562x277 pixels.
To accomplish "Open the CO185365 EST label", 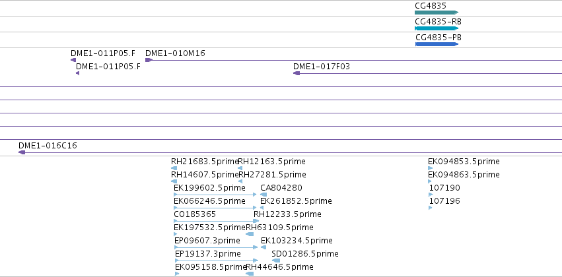I will pyautogui.click(x=195, y=214).
